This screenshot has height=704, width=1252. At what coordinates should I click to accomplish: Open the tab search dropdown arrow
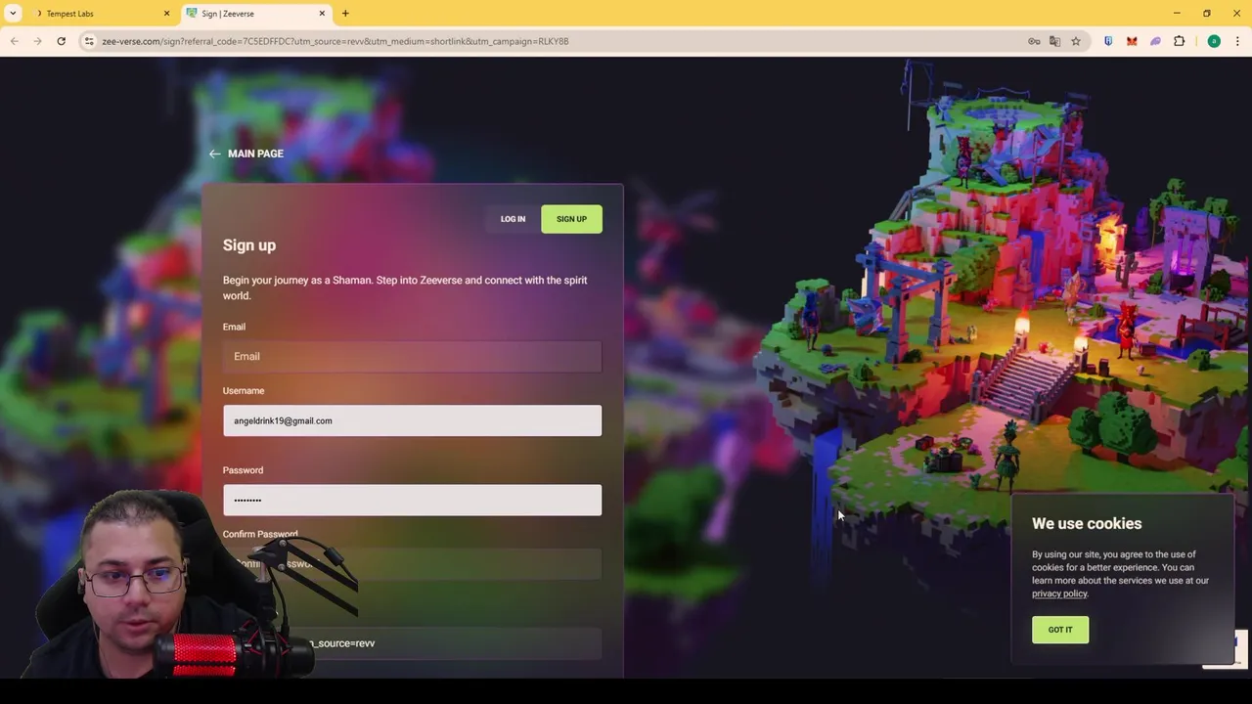point(13,14)
